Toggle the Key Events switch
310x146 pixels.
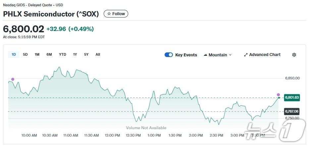click(x=169, y=55)
